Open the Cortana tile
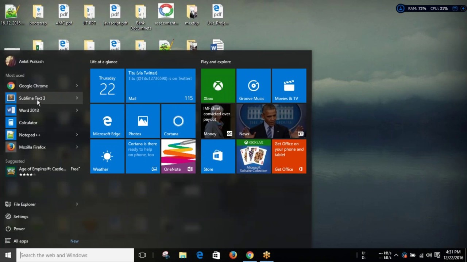Screen dimensions: 467x262 coord(178,121)
